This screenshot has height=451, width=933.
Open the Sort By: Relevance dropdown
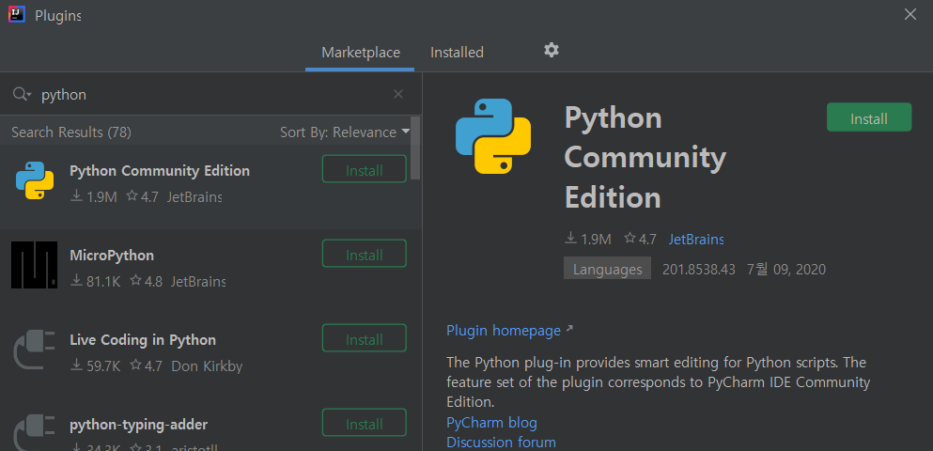click(x=345, y=132)
